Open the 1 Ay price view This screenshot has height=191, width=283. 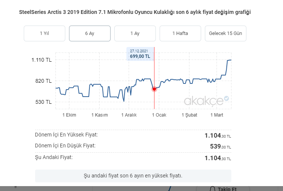(135, 33)
